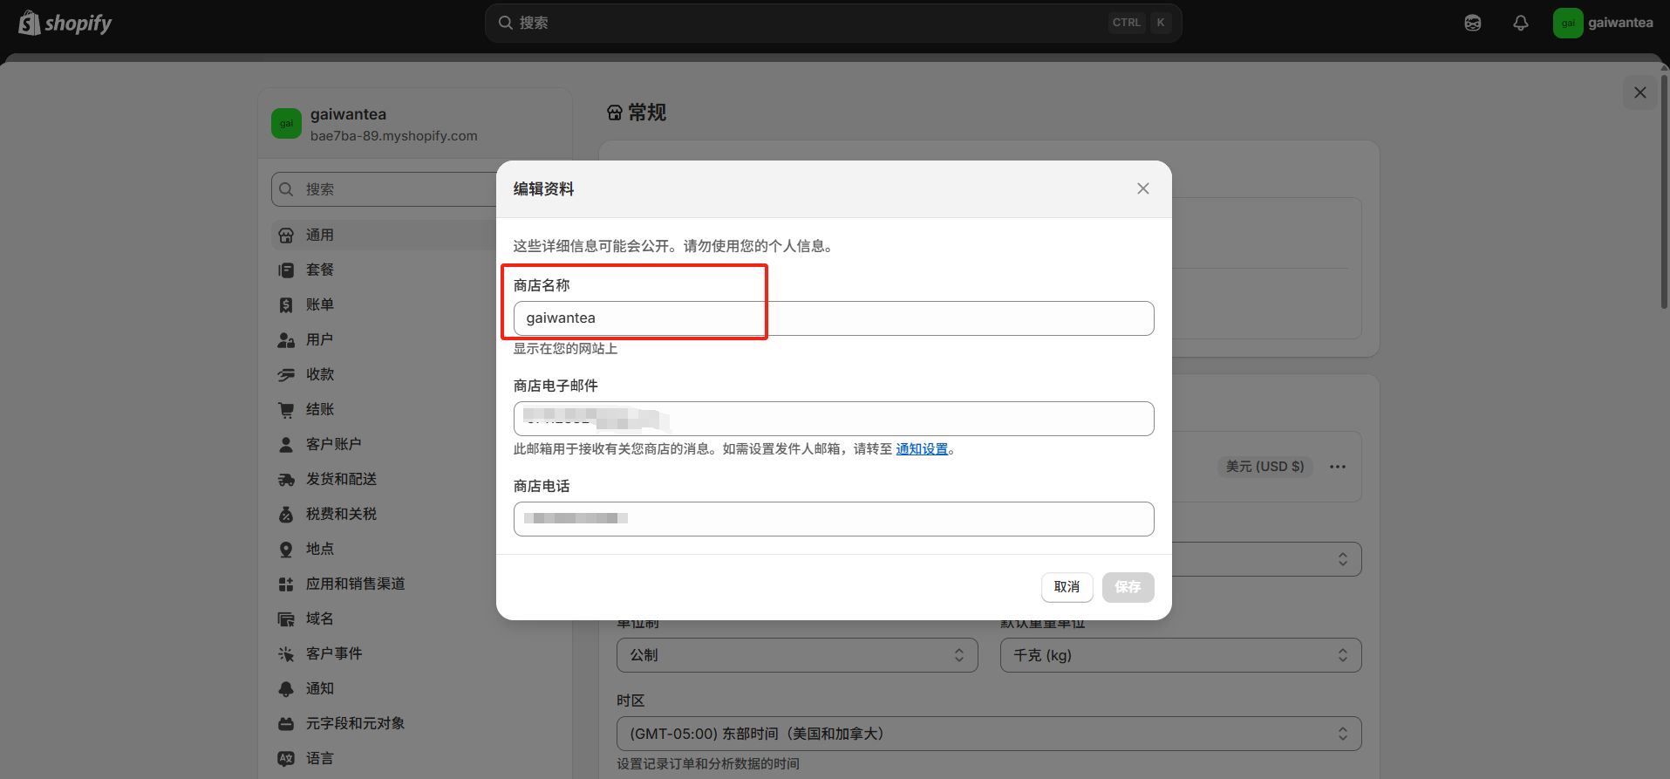Select the 地点 location pin icon
This screenshot has height=779, width=1670.
286,550
